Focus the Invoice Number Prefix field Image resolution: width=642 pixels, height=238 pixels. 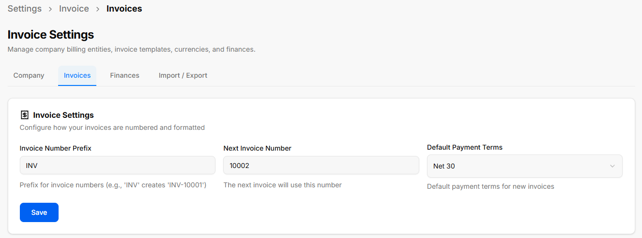pos(118,165)
